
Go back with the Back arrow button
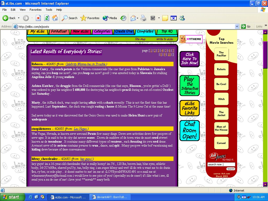[x=9, y=18]
